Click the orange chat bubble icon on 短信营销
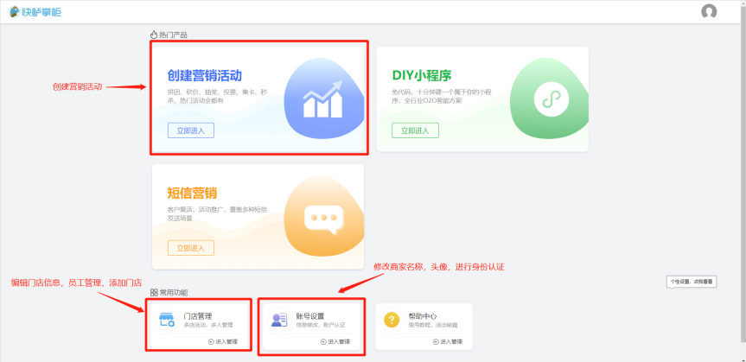746x362 pixels. [323, 219]
